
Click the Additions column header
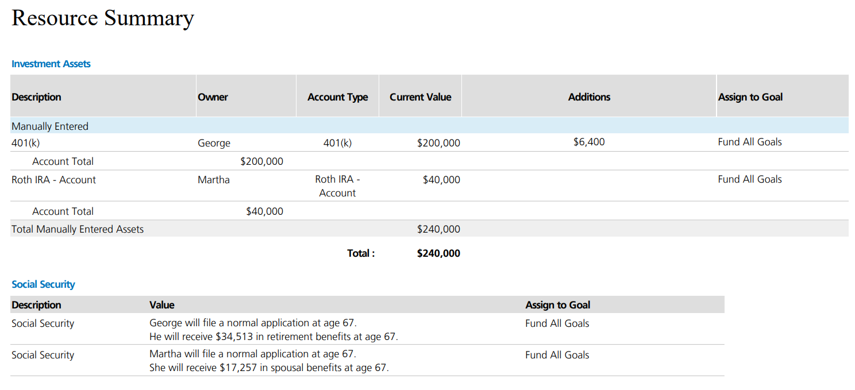(x=589, y=97)
